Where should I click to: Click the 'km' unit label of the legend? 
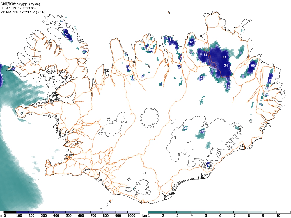coord(145,216)
